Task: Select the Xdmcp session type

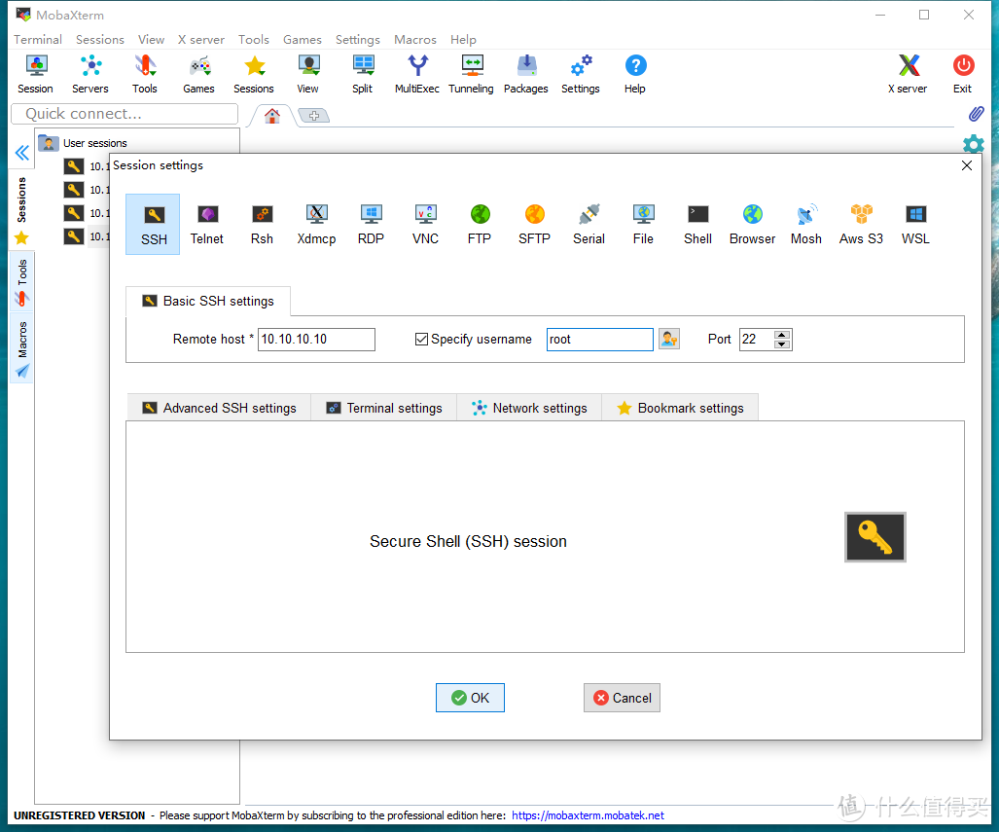Action: (x=317, y=225)
